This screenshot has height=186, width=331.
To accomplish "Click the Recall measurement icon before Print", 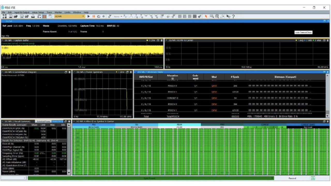I will point(27,17).
